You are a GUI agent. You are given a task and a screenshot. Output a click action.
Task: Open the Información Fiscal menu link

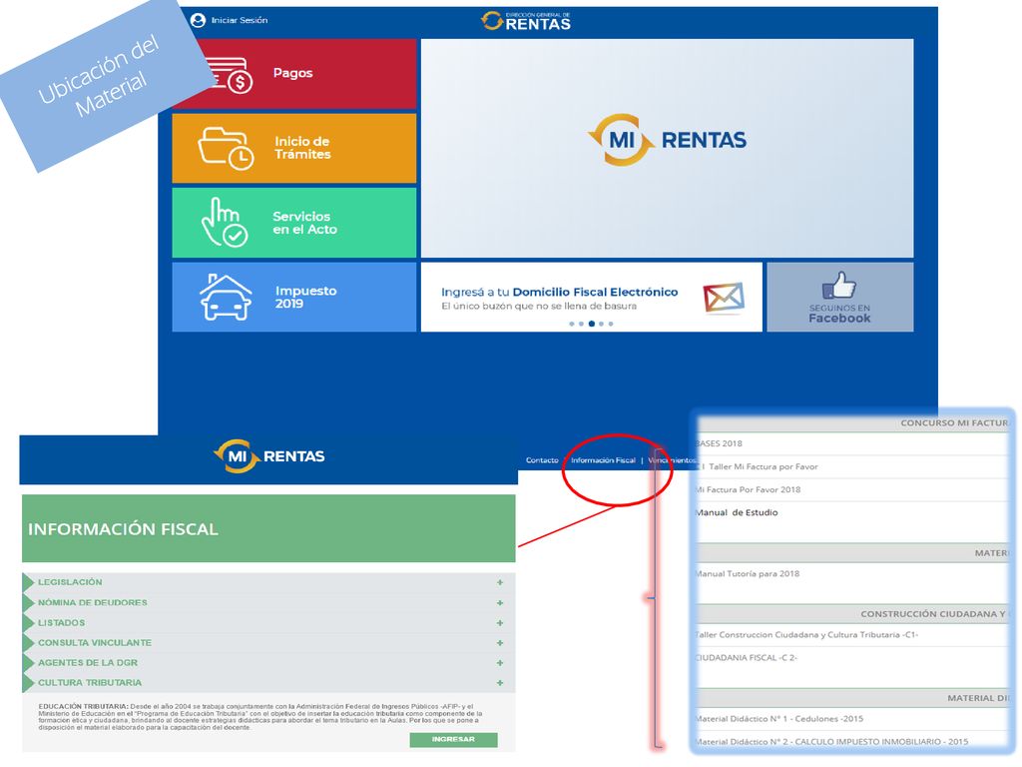tap(603, 460)
